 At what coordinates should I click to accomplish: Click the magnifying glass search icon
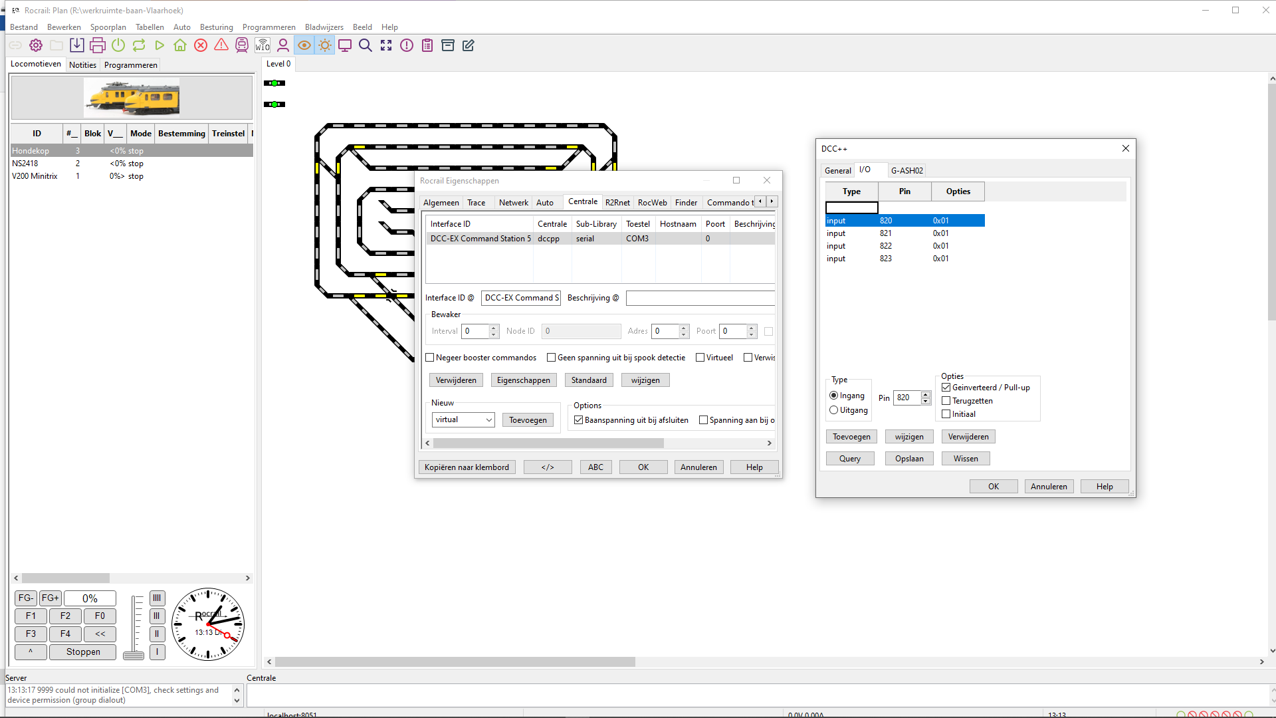coord(366,45)
